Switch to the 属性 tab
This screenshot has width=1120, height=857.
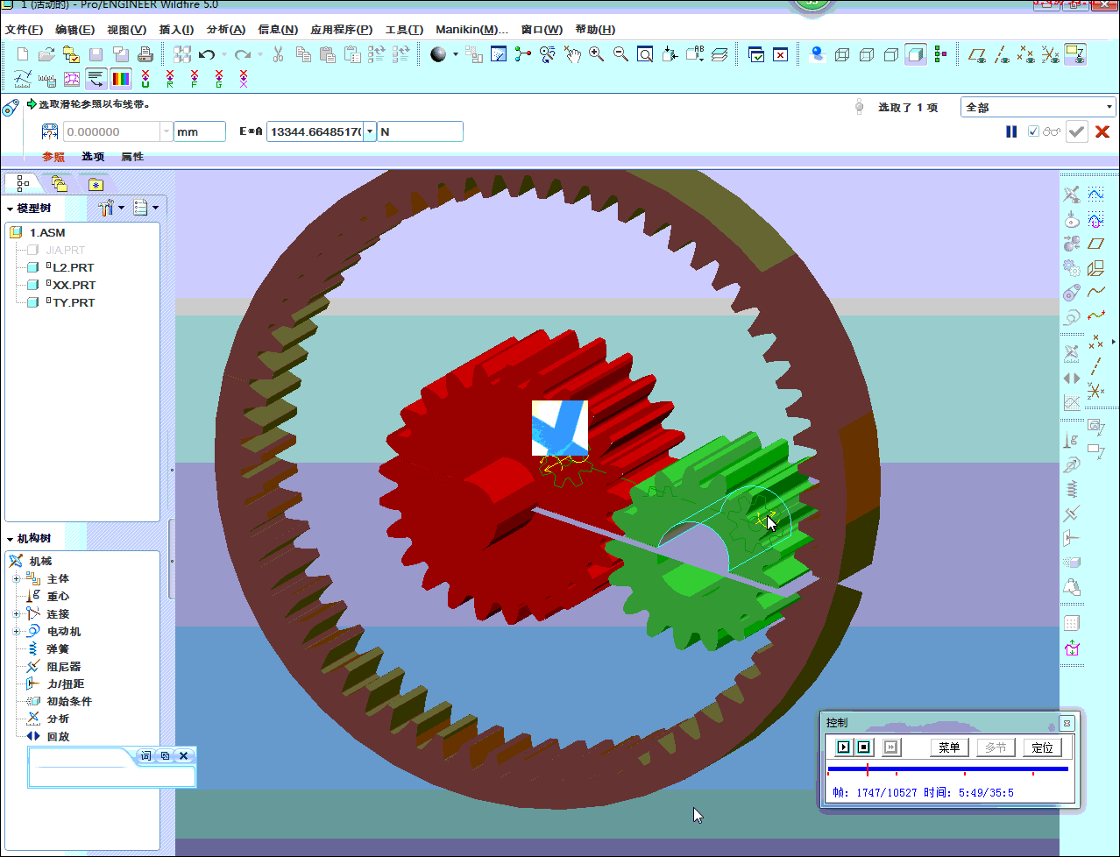click(x=132, y=157)
